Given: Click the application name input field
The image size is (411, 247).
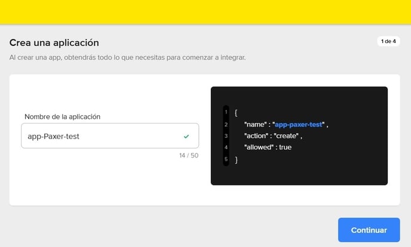Looking at the screenshot, I should [x=102, y=136].
